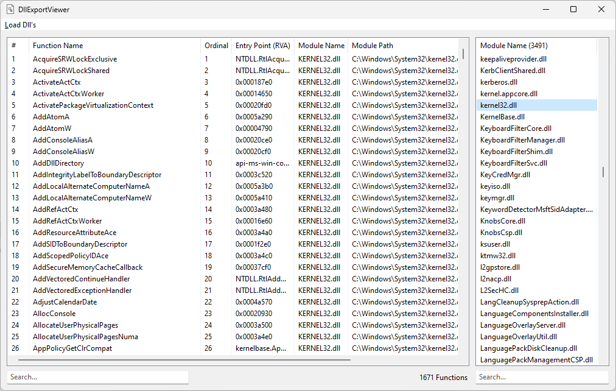Sort by Module Name header in function table

pos(321,46)
